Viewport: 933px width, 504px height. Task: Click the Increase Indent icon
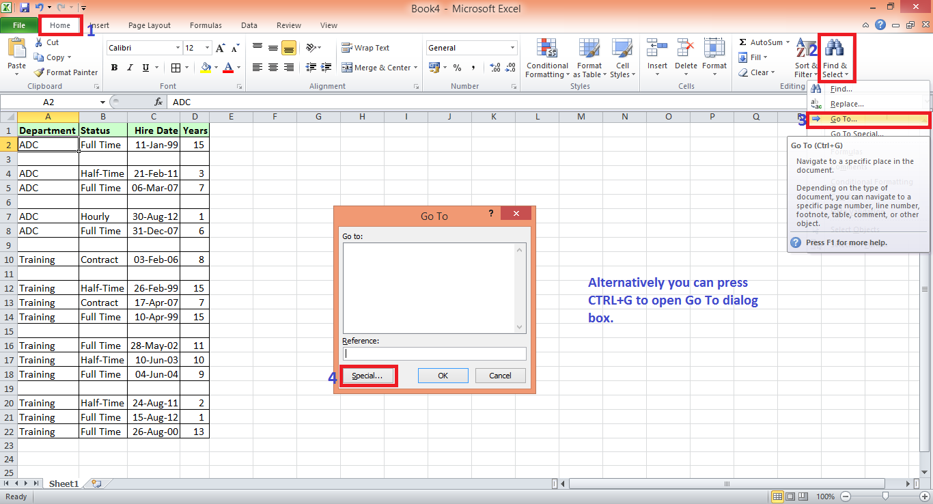[x=327, y=68]
